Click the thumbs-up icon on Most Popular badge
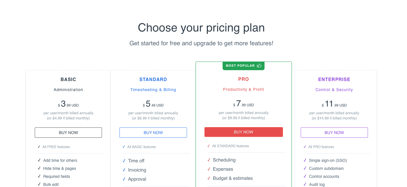 click(259, 66)
